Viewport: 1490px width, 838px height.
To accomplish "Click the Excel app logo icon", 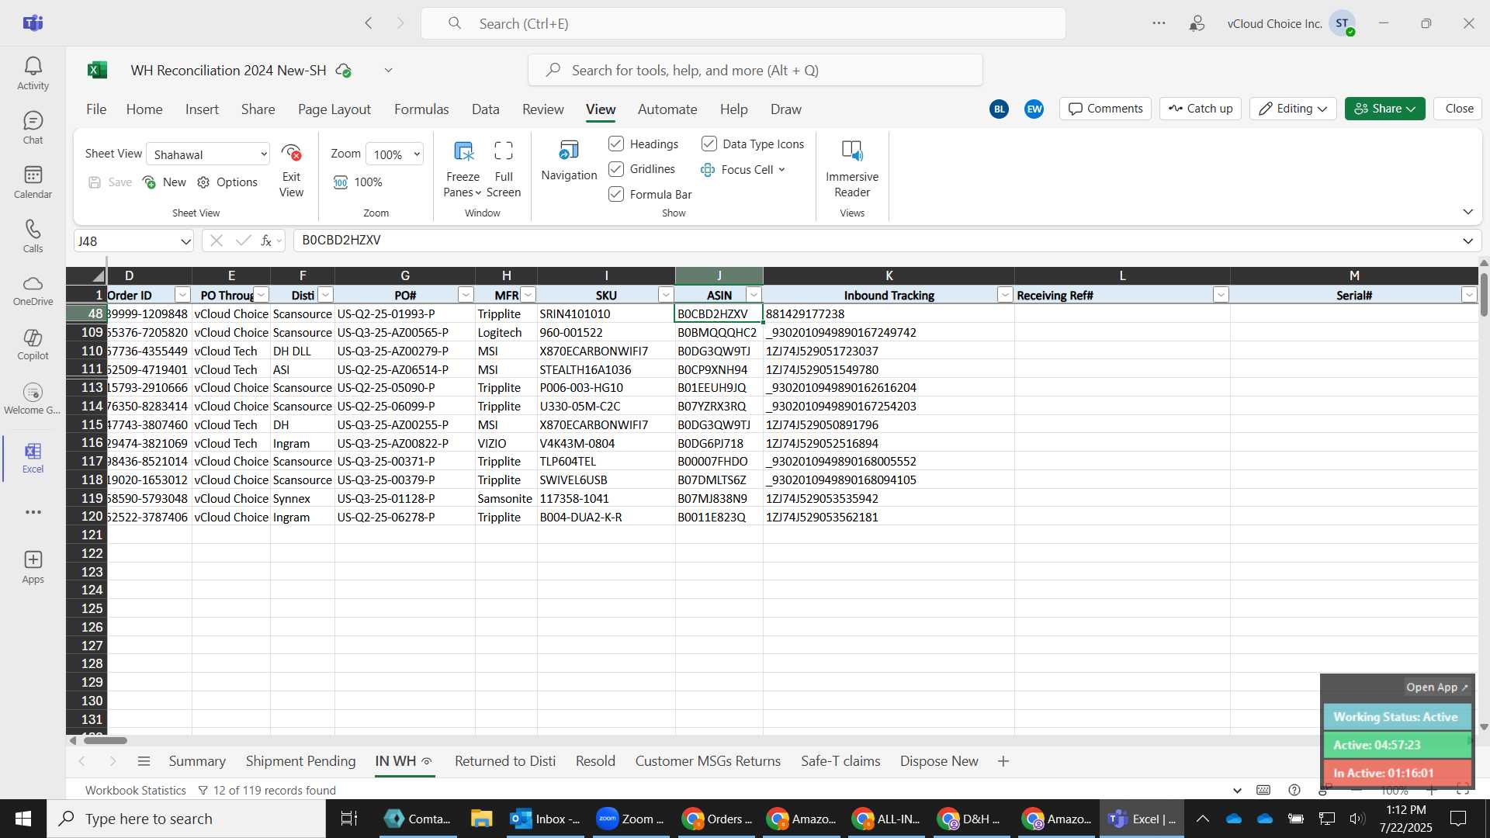I will tap(97, 70).
